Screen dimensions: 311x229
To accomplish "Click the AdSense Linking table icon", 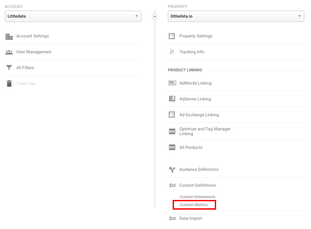I will 172,99.
